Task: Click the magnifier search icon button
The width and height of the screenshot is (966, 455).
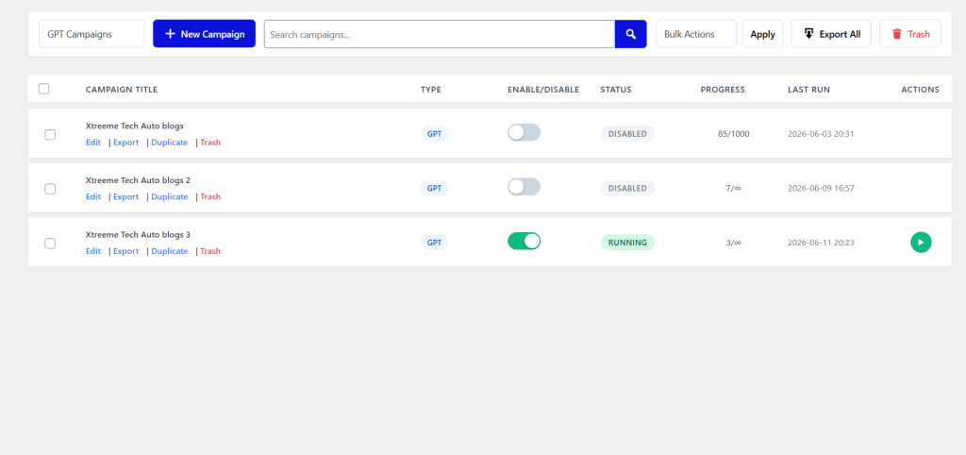Action: [x=630, y=34]
